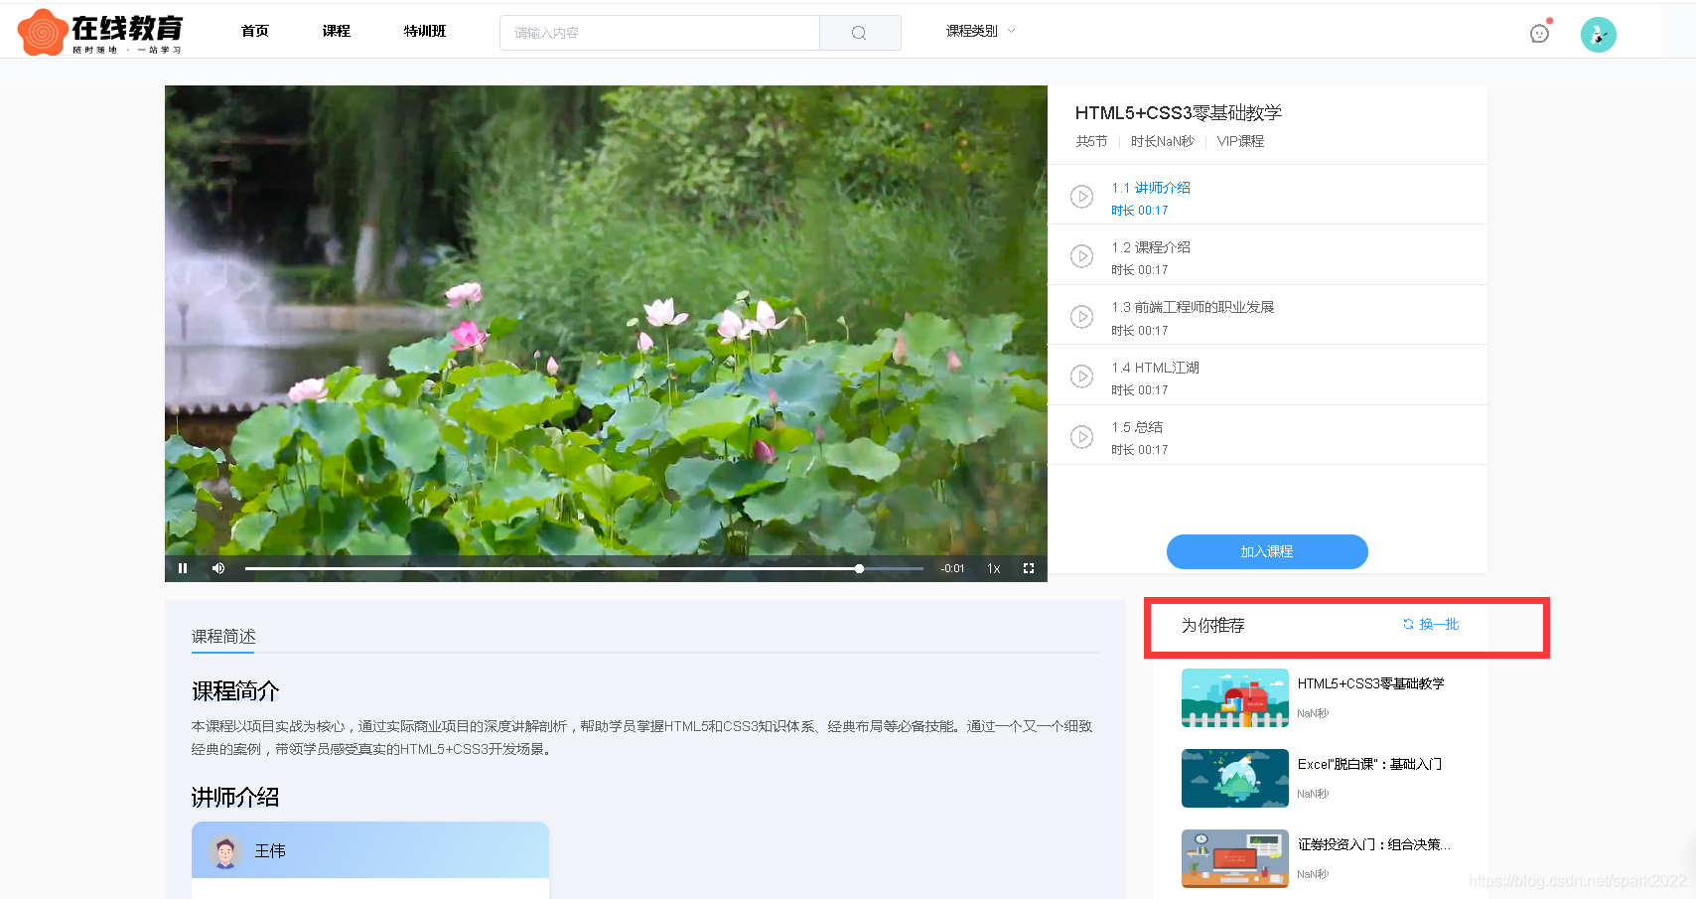Screen dimensions: 1696x899
Task: Focus the 请输入内容 search field
Action: (x=660, y=33)
